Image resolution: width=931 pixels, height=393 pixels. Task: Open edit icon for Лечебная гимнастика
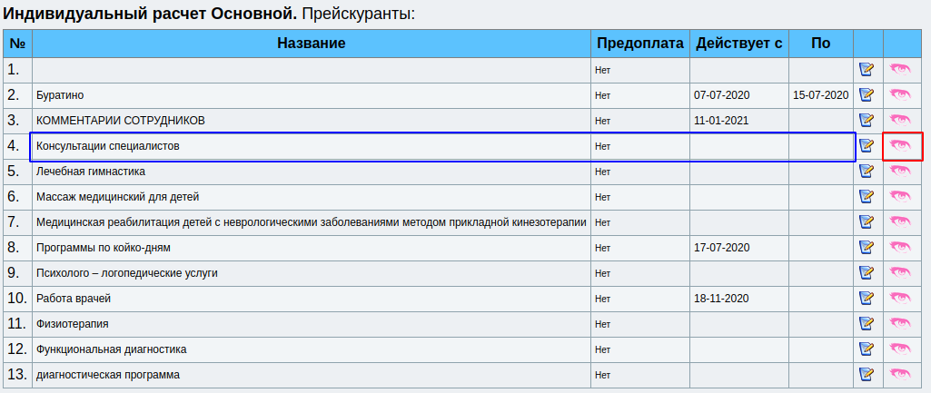coord(867,171)
